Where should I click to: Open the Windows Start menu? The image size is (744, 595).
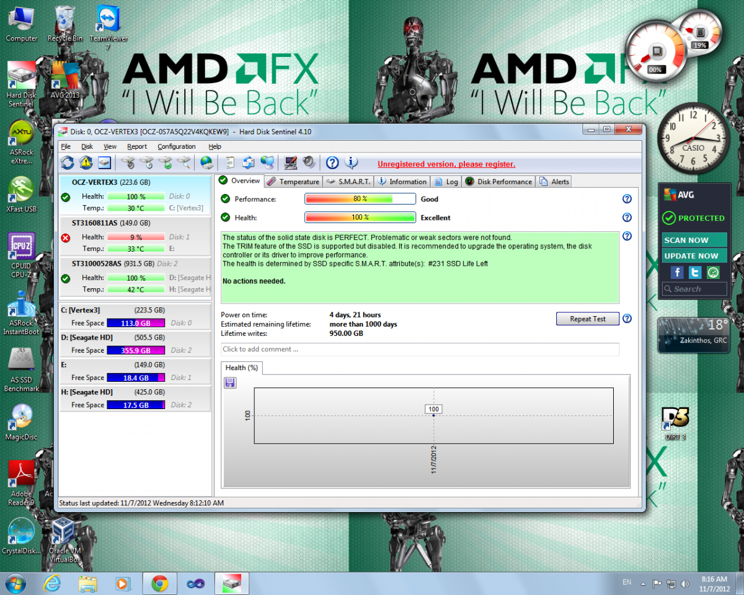[x=16, y=583]
